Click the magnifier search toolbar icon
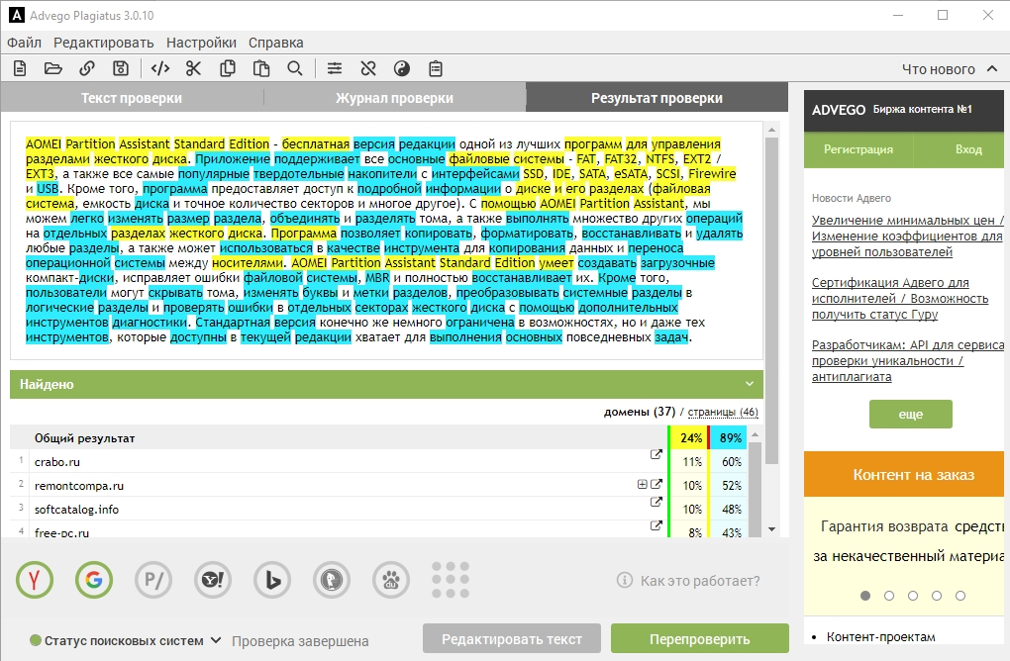The image size is (1010, 661). coord(295,68)
